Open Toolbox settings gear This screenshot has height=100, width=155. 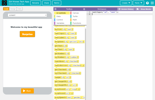[84, 9]
